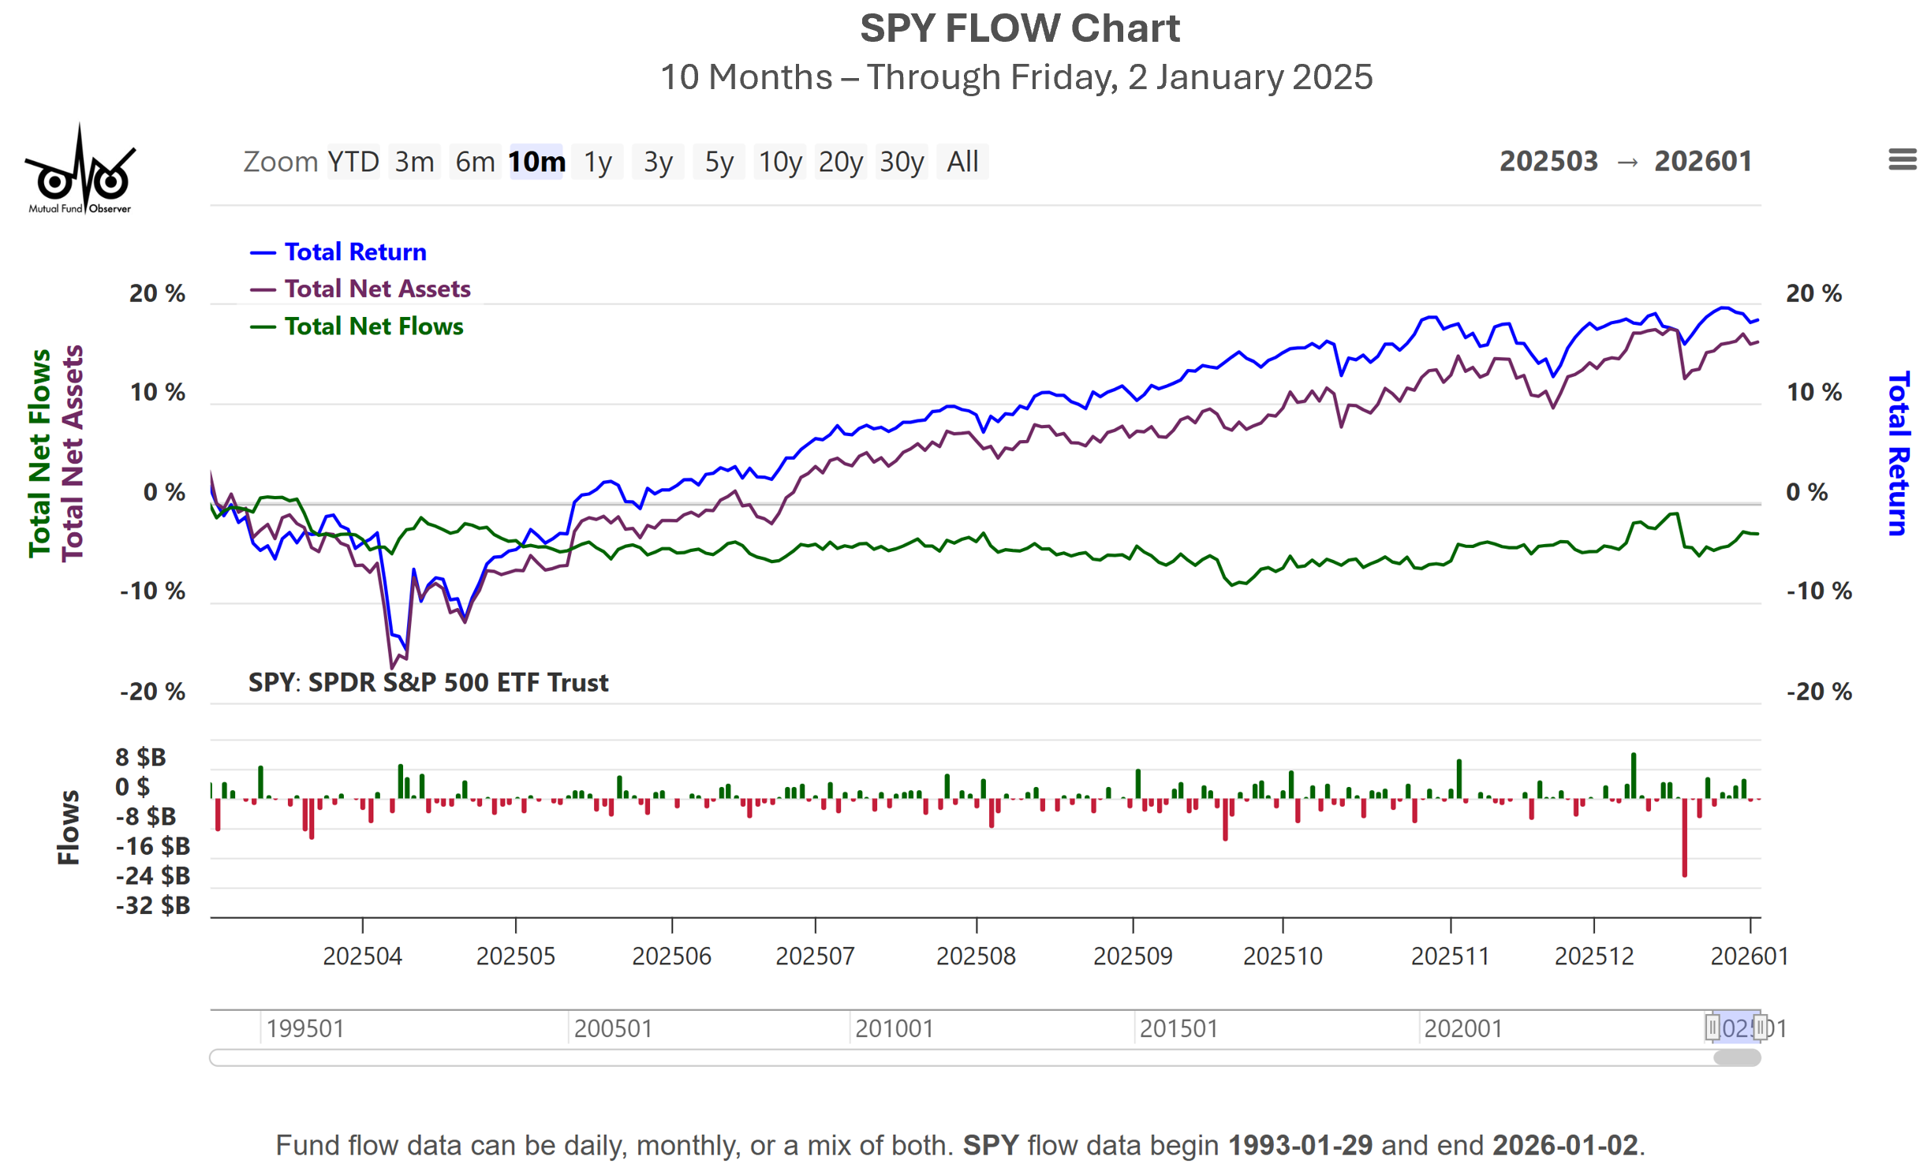Select the 30y zoom range

(x=901, y=162)
